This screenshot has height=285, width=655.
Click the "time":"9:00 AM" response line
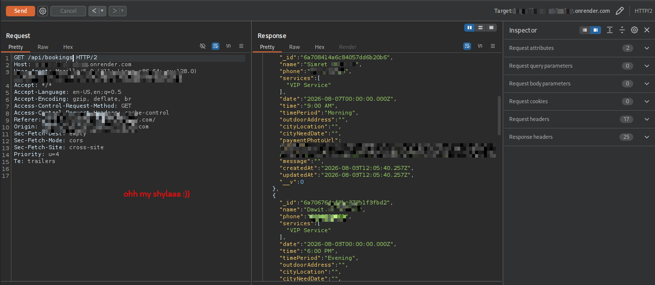coord(310,106)
